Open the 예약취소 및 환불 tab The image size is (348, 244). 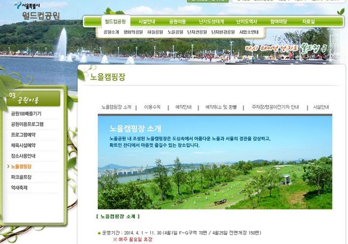click(221, 107)
